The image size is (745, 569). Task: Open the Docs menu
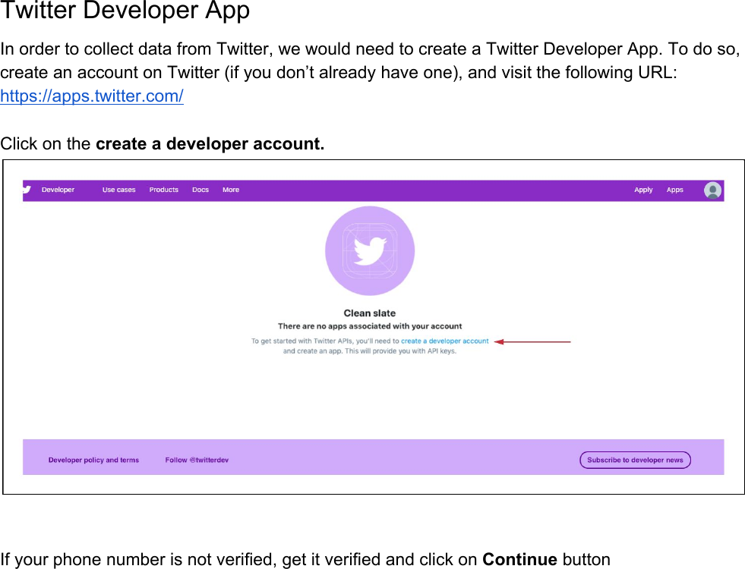tap(200, 190)
